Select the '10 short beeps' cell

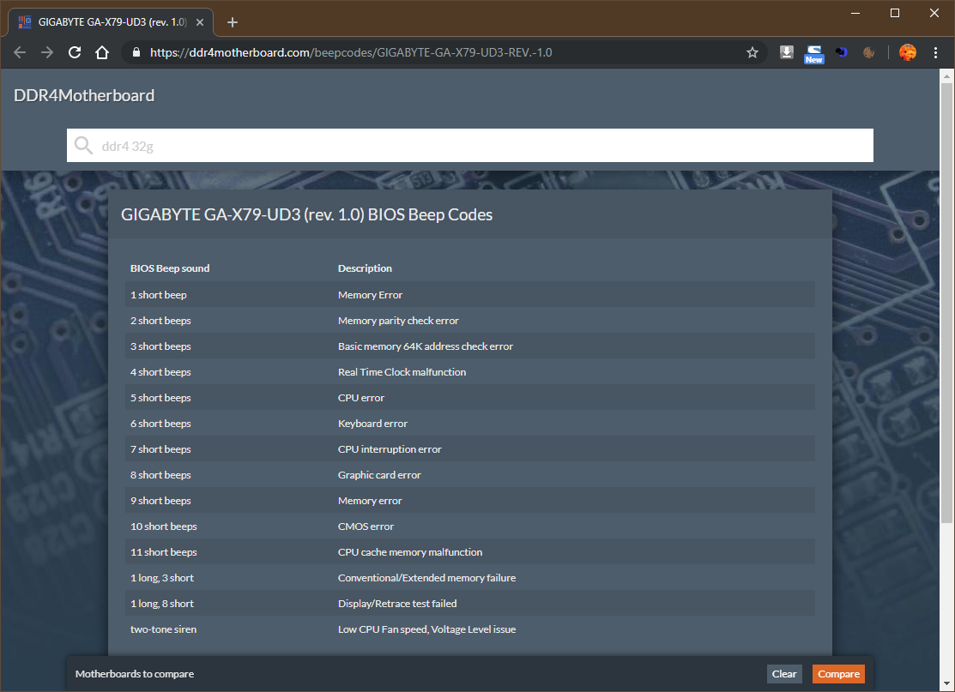coord(164,527)
